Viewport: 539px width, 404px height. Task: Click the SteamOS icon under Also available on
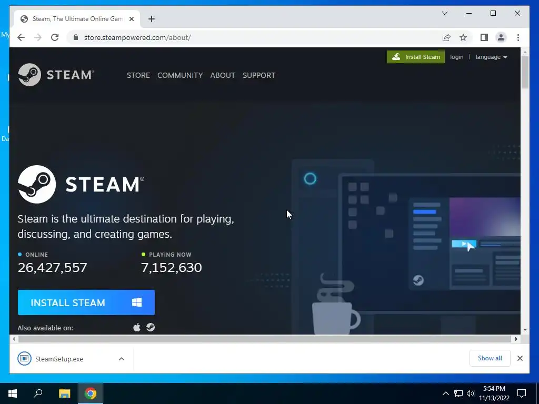tap(151, 327)
